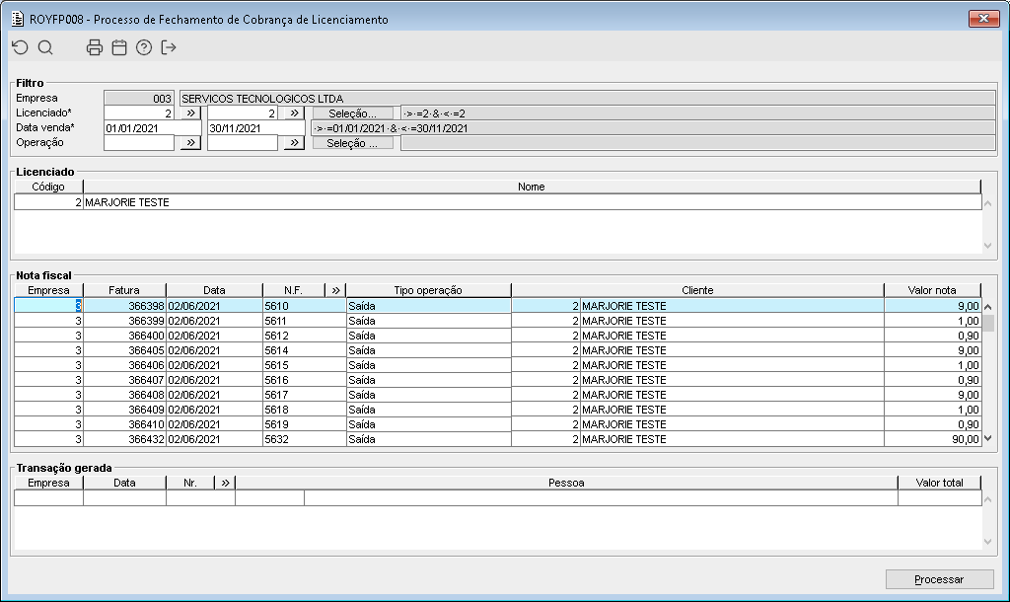Click the Seleção button beside Licenciado
1010x602 pixels.
click(x=352, y=113)
